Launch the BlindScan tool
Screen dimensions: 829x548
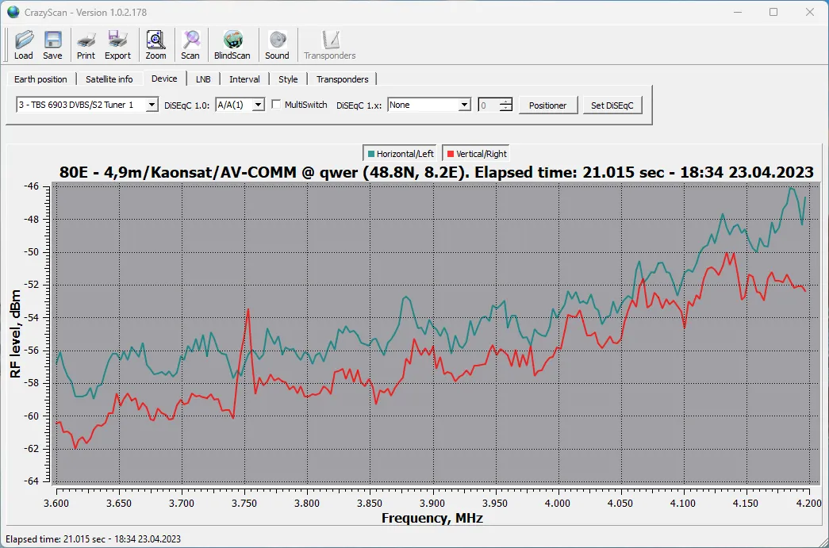[232, 45]
